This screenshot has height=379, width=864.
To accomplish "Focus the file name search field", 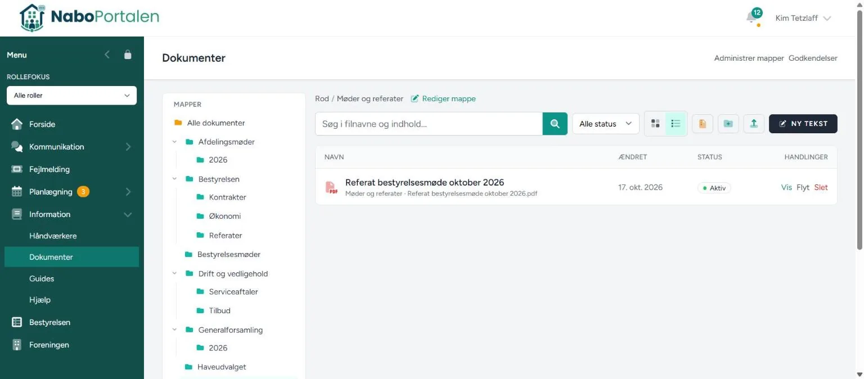I will 429,124.
